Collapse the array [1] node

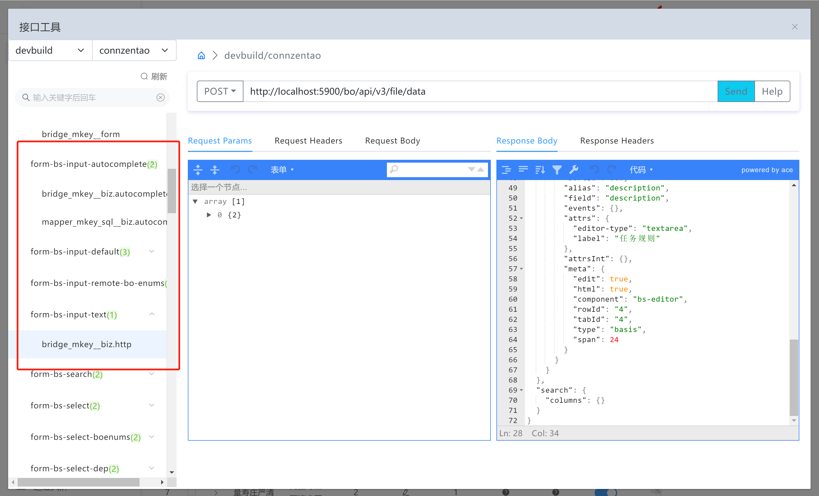(195, 201)
